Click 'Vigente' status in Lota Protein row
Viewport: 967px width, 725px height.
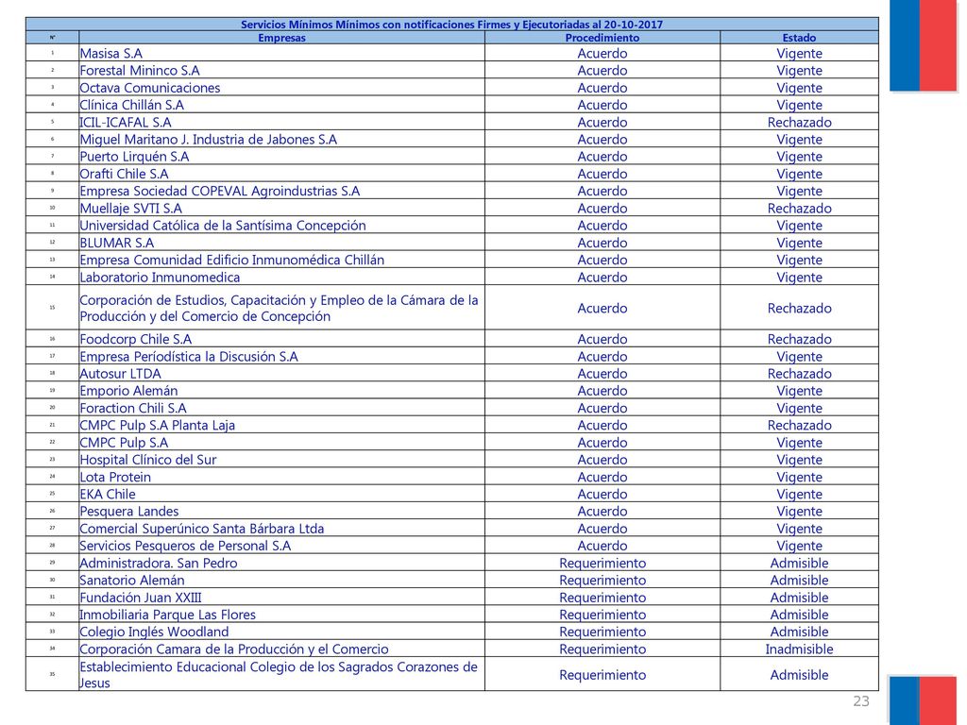799,477
